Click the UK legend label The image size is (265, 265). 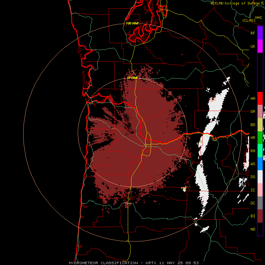click(253, 46)
